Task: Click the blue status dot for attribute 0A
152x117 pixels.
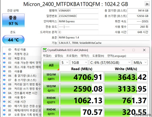Action: [x=4, y=93]
